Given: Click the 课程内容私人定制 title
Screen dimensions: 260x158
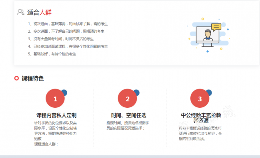Looking at the screenshot, I should (x=56, y=115).
